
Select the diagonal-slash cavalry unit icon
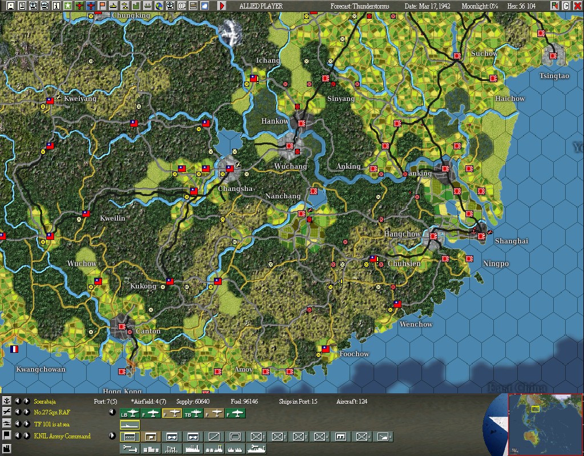[x=214, y=437]
